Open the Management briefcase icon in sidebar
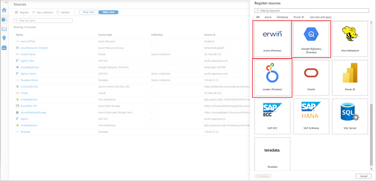 [x=4, y=48]
